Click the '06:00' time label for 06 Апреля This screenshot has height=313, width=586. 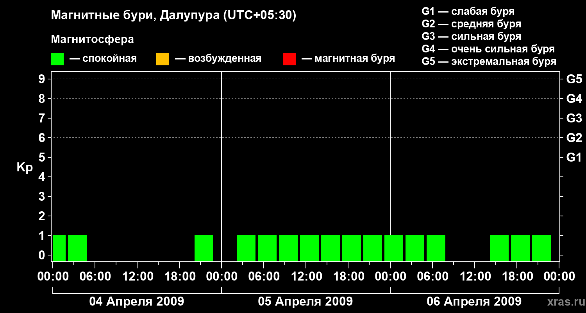click(432, 277)
